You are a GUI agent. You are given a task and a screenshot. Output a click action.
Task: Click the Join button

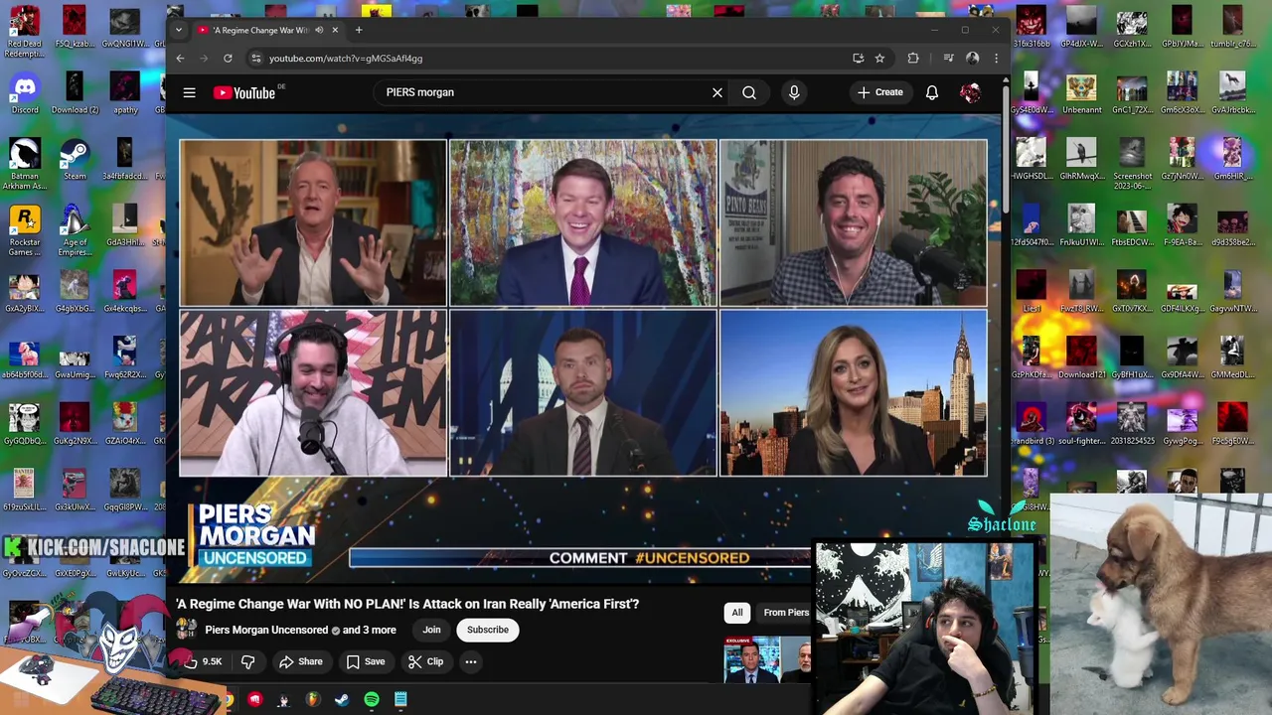pyautogui.click(x=431, y=630)
